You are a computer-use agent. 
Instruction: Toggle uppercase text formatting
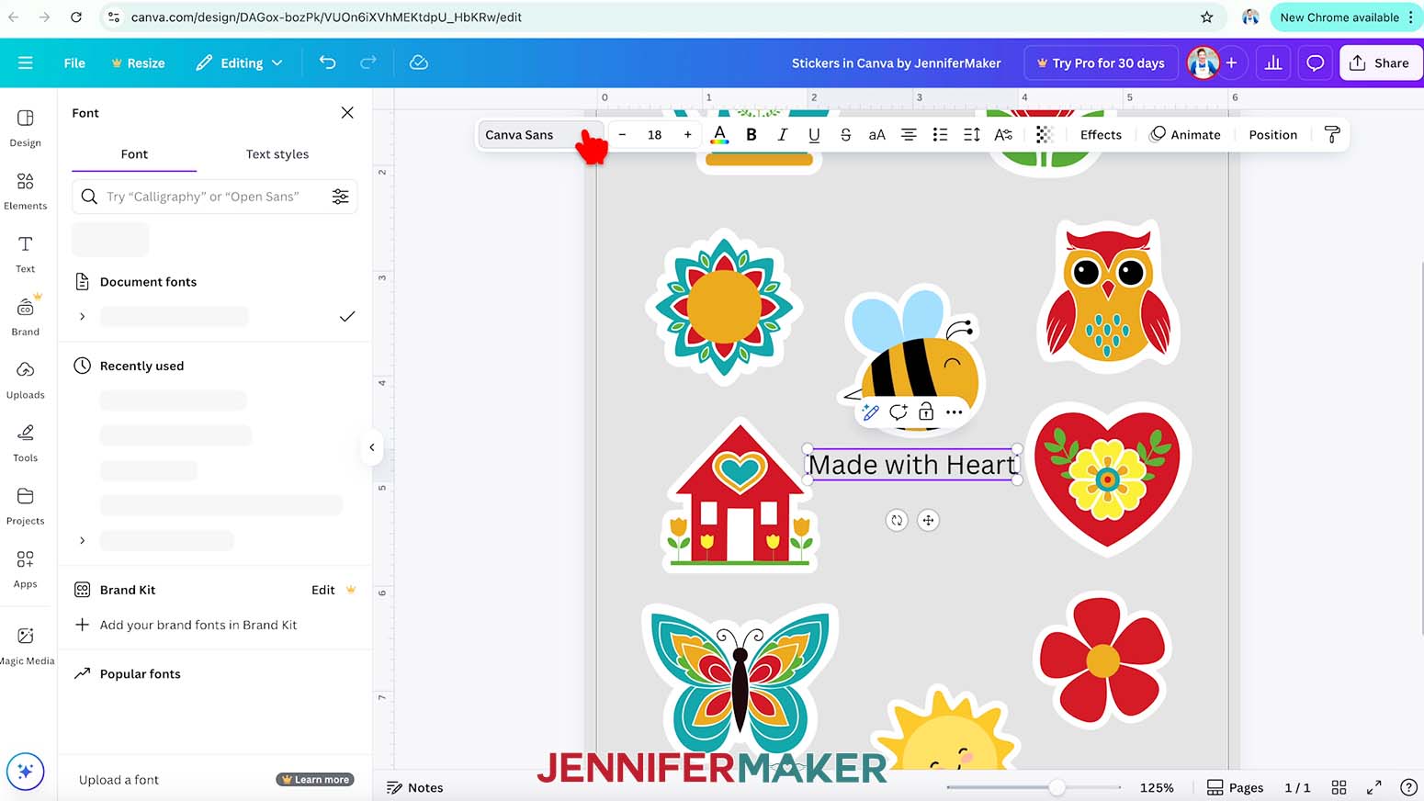tap(877, 134)
